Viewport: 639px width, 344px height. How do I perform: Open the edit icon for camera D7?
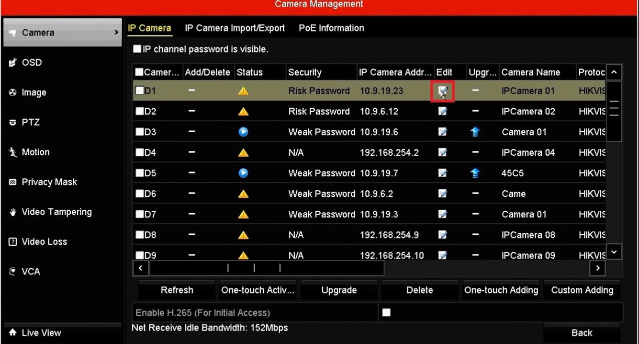pyautogui.click(x=443, y=214)
